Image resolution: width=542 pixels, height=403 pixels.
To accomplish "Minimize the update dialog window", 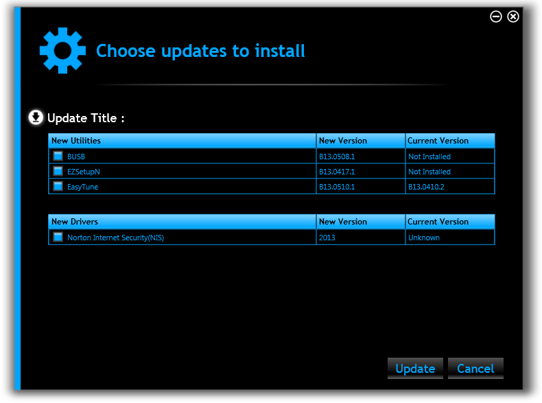I will pos(495,16).
